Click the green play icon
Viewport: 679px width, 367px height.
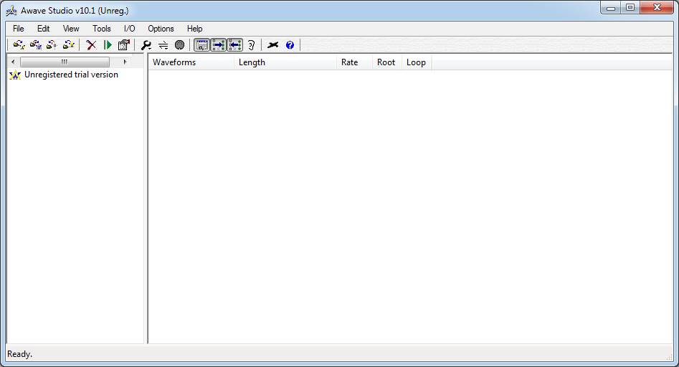click(x=108, y=44)
